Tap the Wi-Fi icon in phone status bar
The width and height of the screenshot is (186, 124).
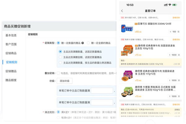(170, 5)
